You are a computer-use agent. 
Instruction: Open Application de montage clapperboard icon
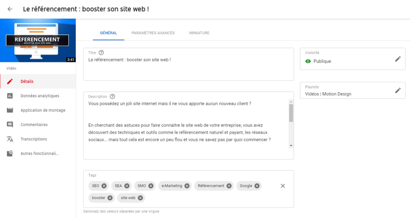tap(10, 110)
